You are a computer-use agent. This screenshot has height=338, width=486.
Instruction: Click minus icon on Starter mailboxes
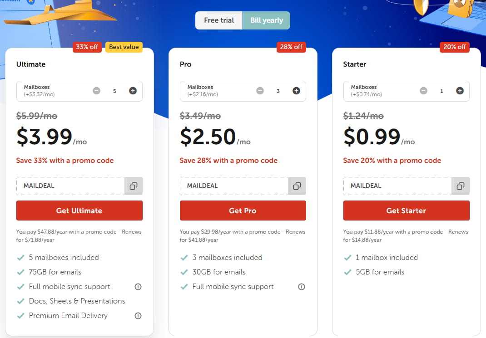pyautogui.click(x=423, y=91)
